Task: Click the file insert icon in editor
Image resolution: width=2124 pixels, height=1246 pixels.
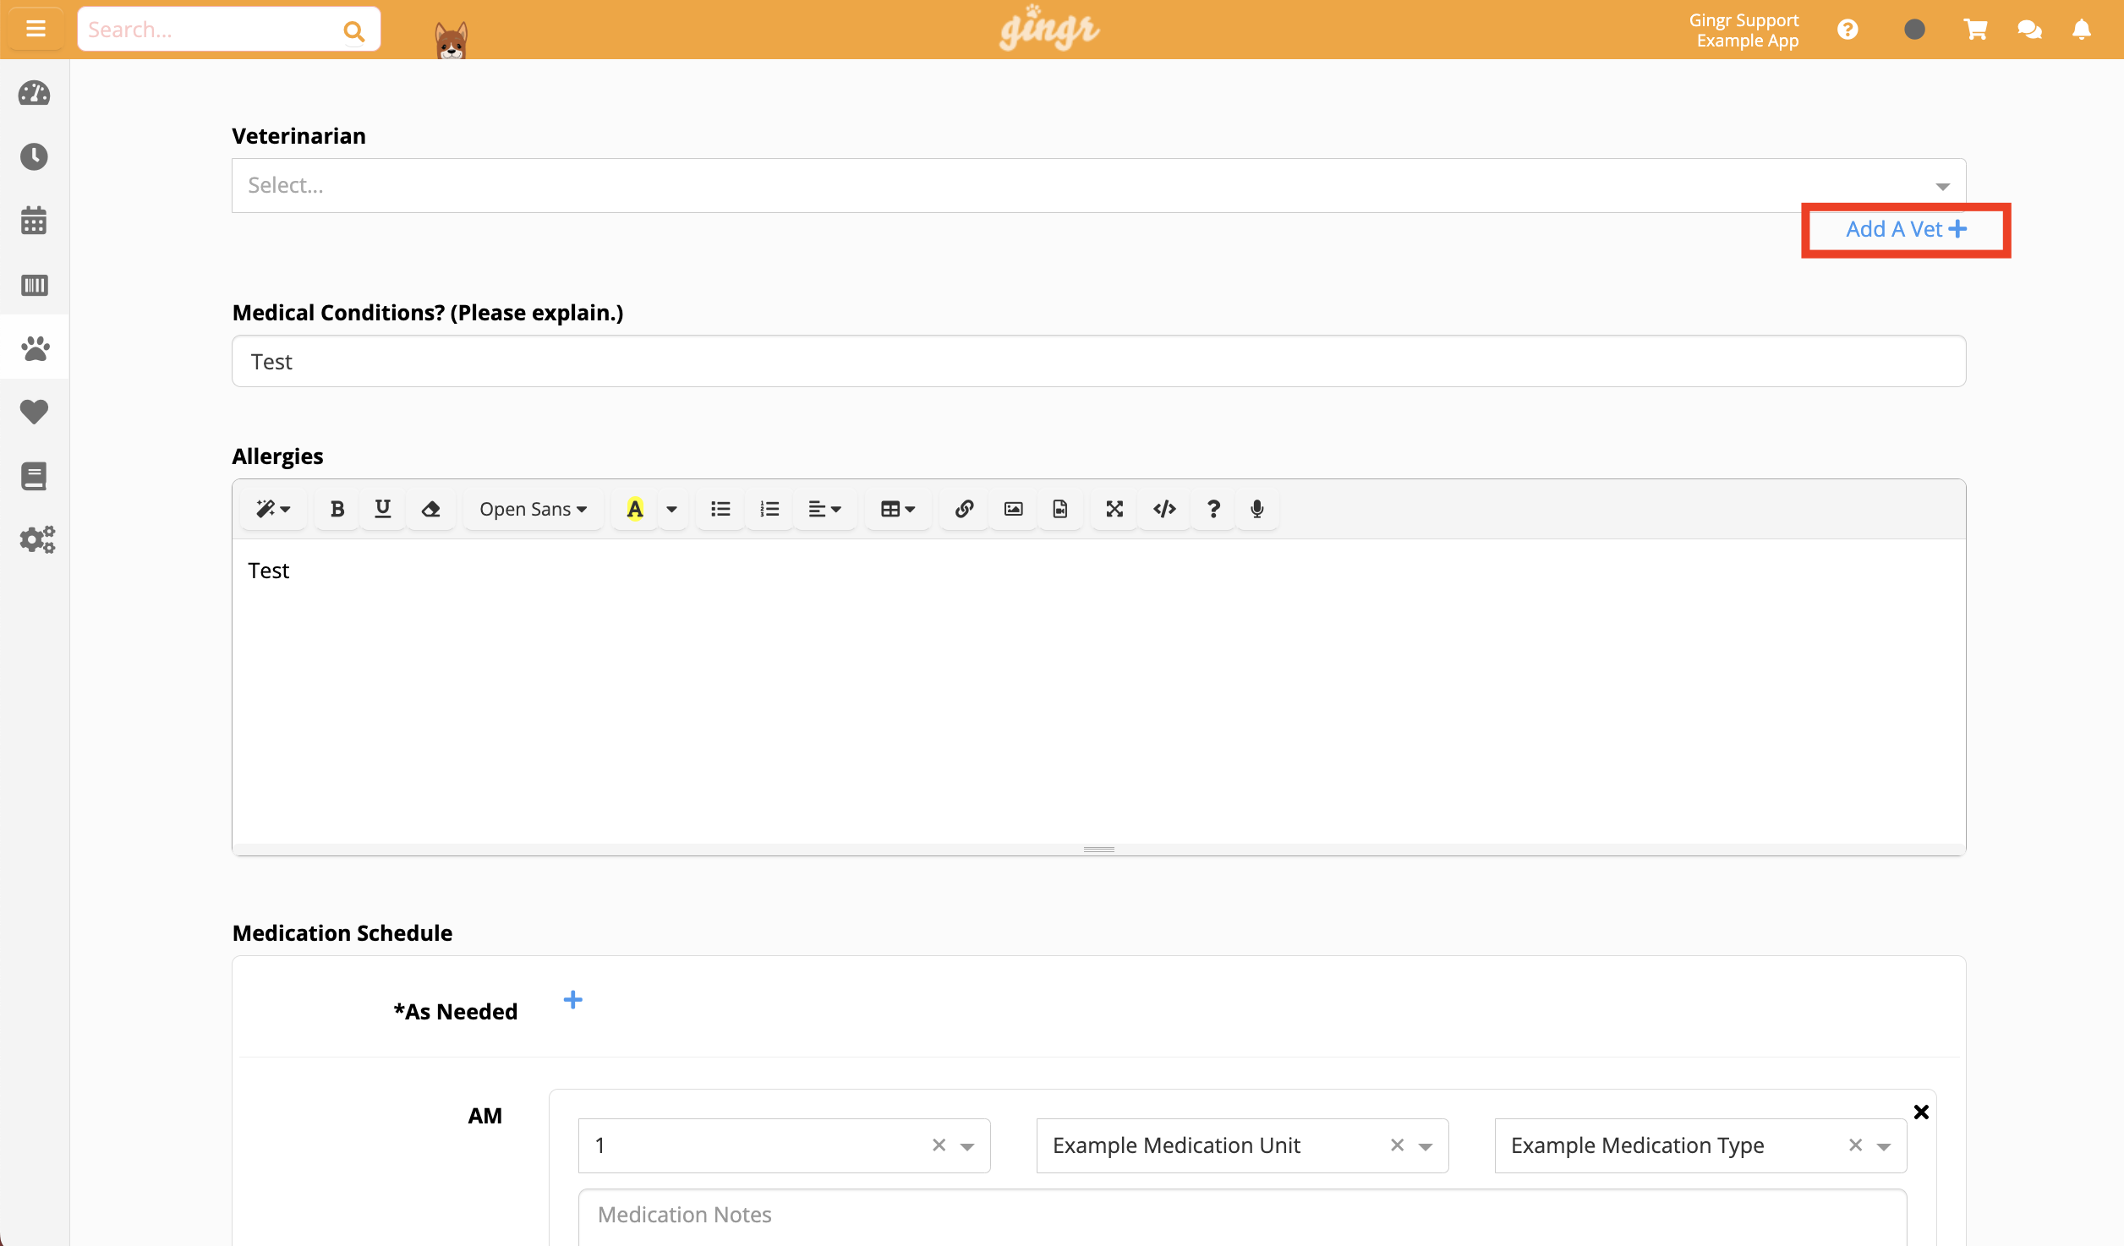Action: [1060, 509]
